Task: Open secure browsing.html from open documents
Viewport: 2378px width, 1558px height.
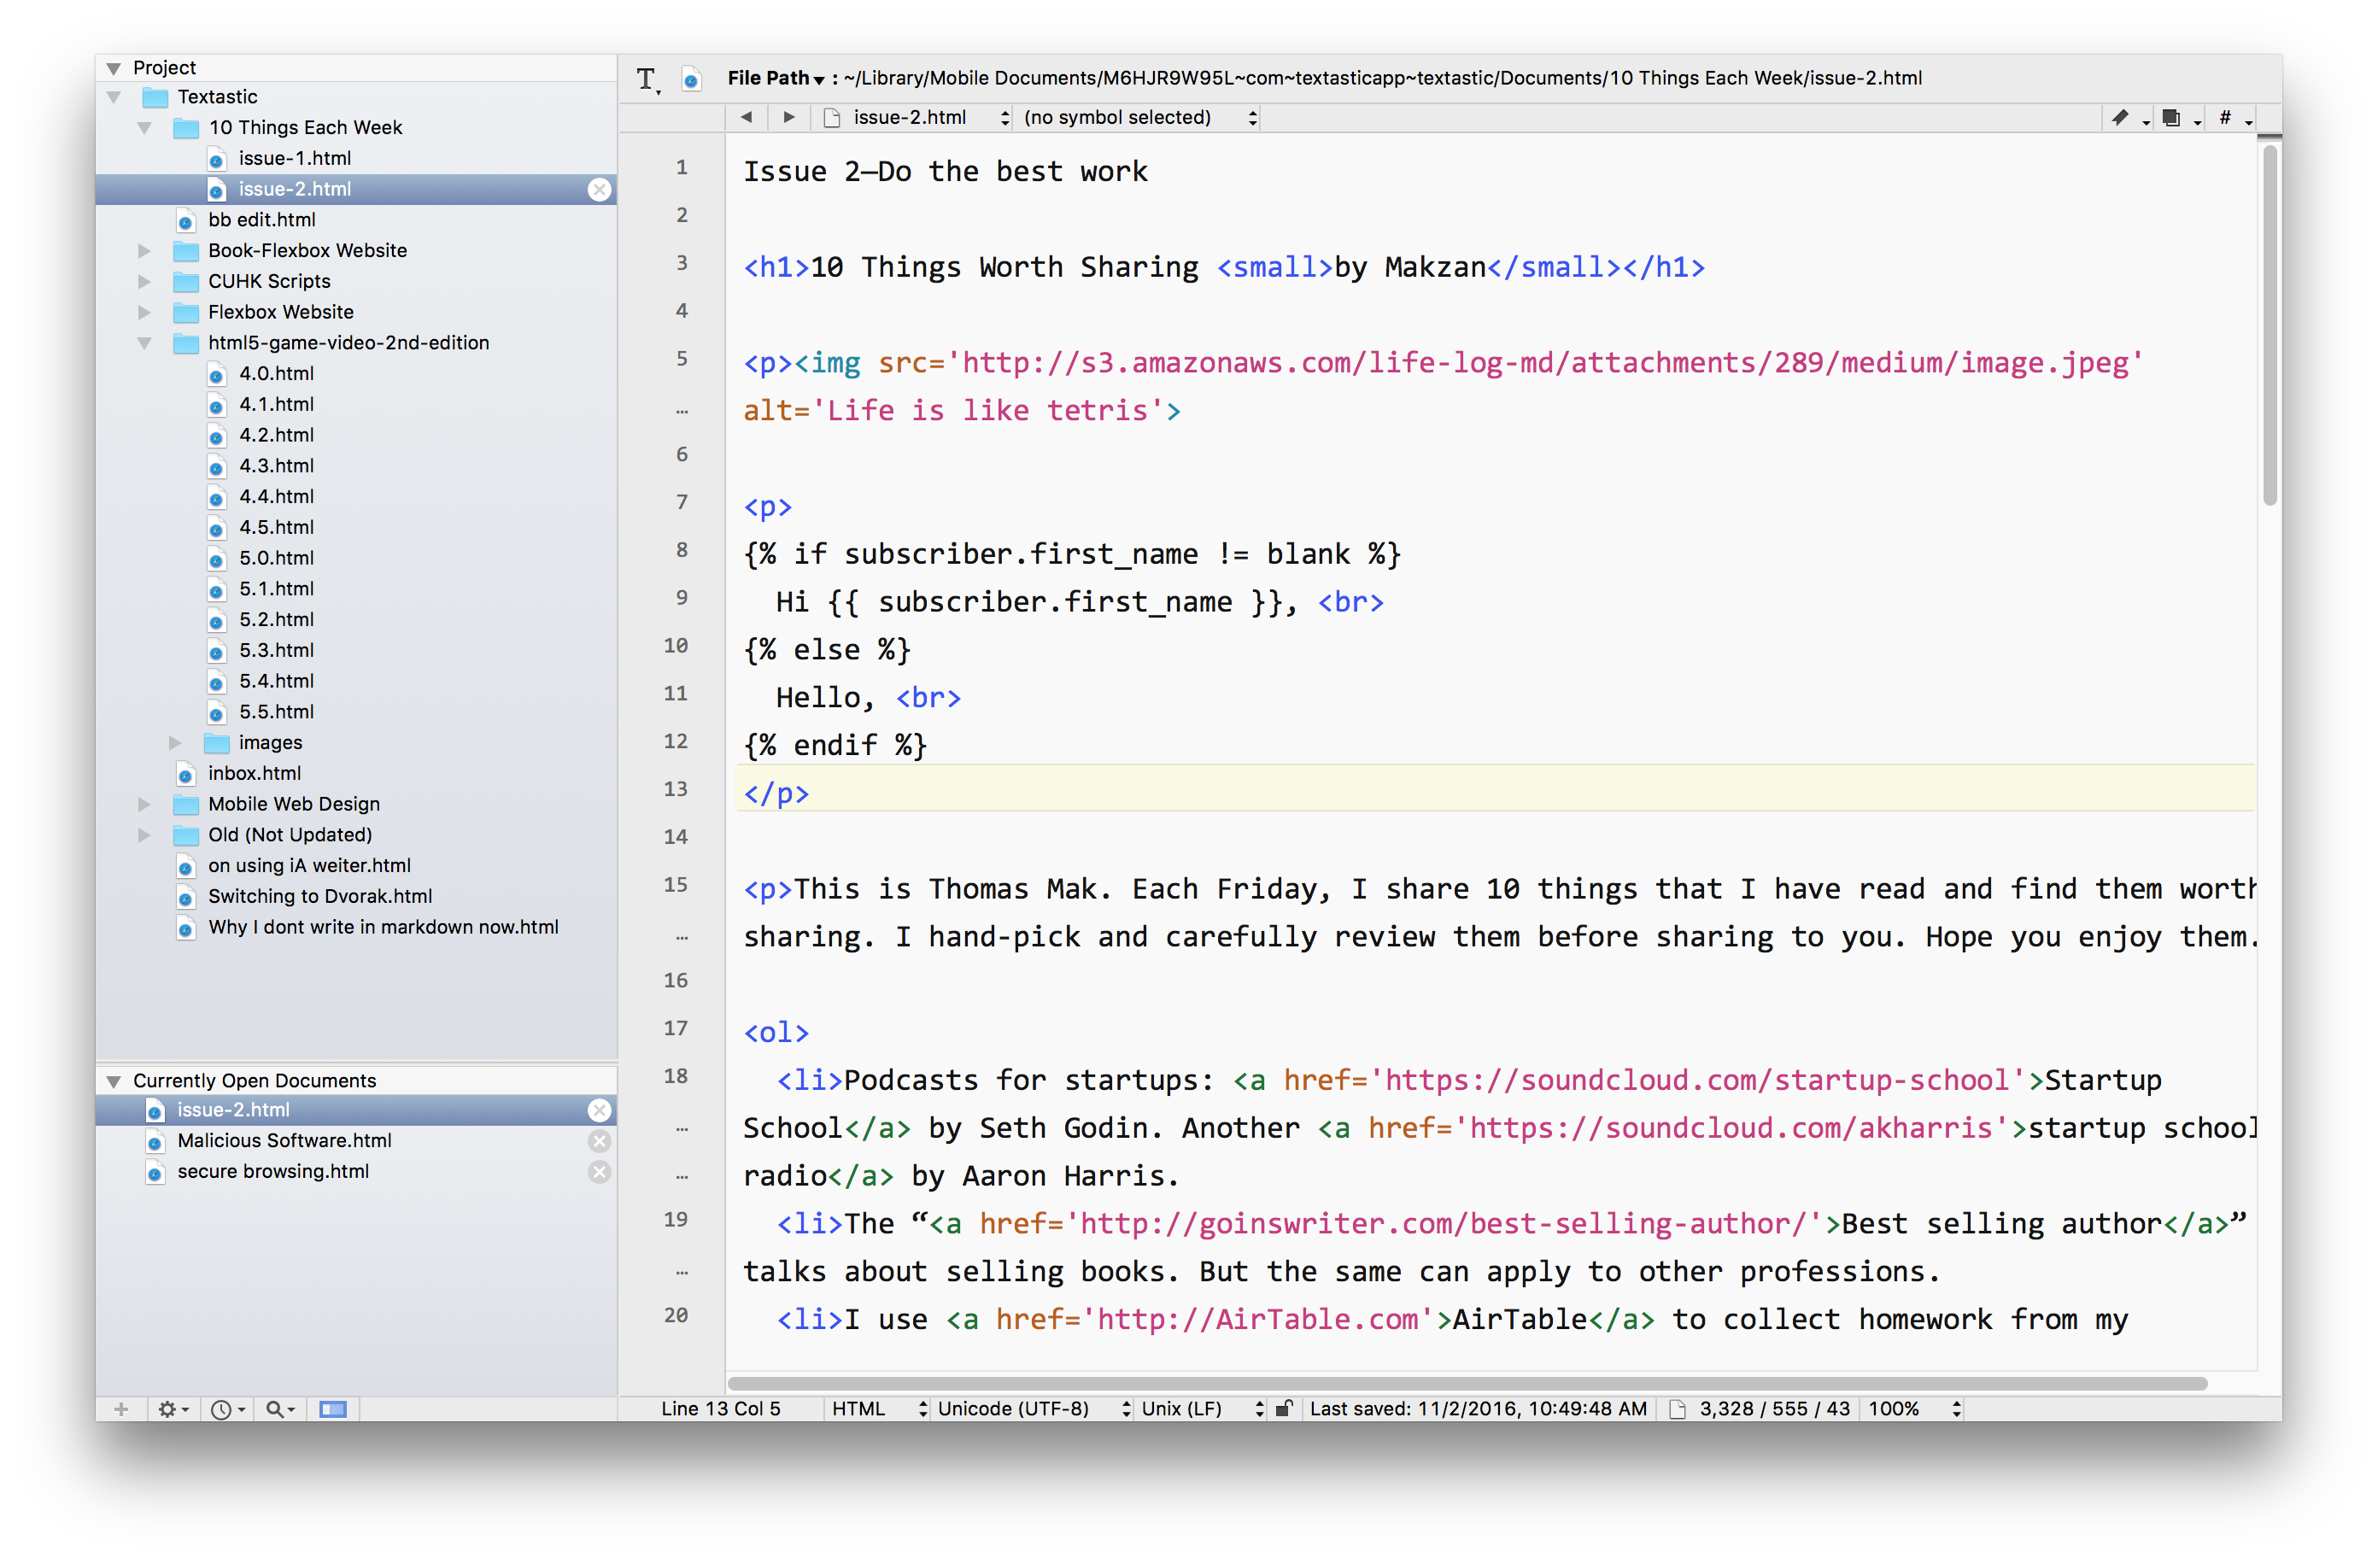Action: 272,1171
